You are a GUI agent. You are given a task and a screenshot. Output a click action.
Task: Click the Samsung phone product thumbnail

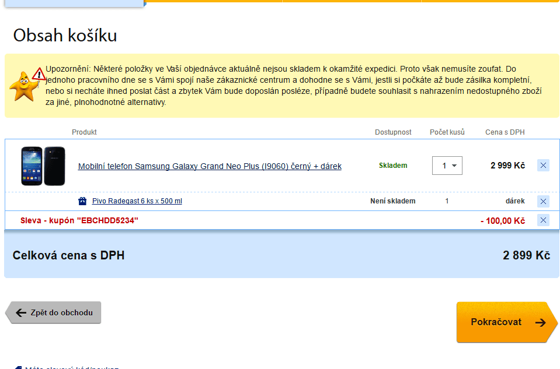click(43, 166)
